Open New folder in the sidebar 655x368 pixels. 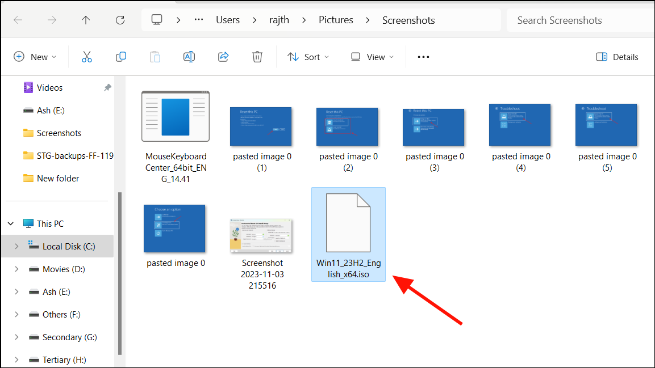coord(57,179)
